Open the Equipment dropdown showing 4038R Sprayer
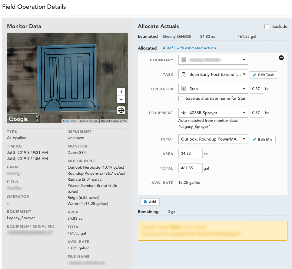Image resolution: width=292 pixels, height=269 pixels. (x=213, y=113)
